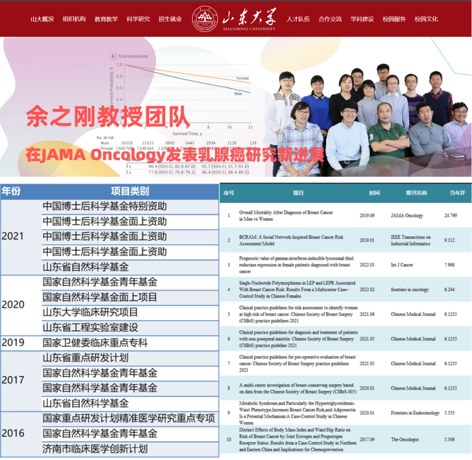Viewport: 472px width, 460px height.
Task: Click the breast-conserving surgery CSBrS-005 paper title
Action: (x=298, y=388)
